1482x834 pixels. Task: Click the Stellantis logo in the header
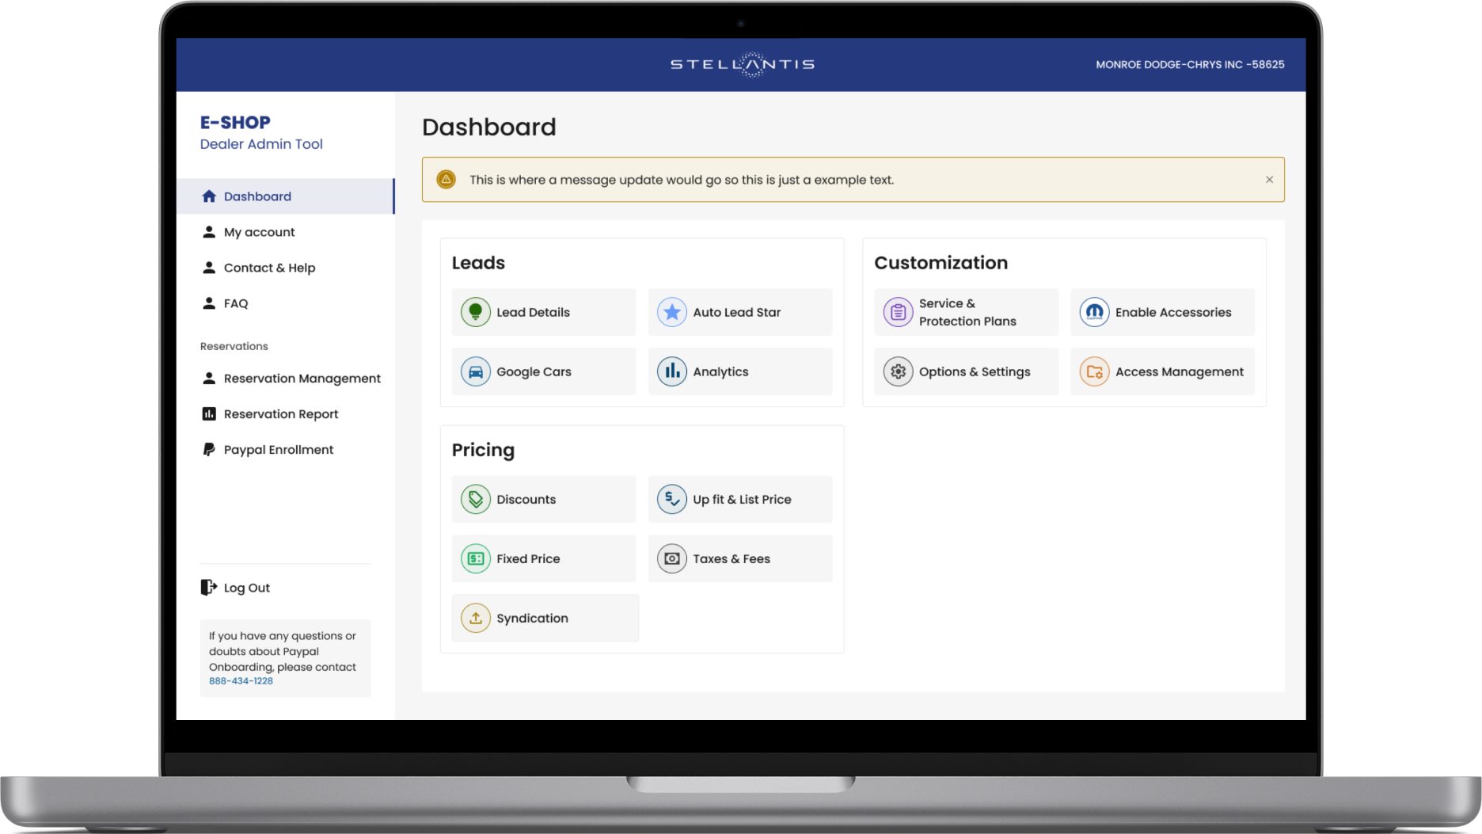[742, 64]
